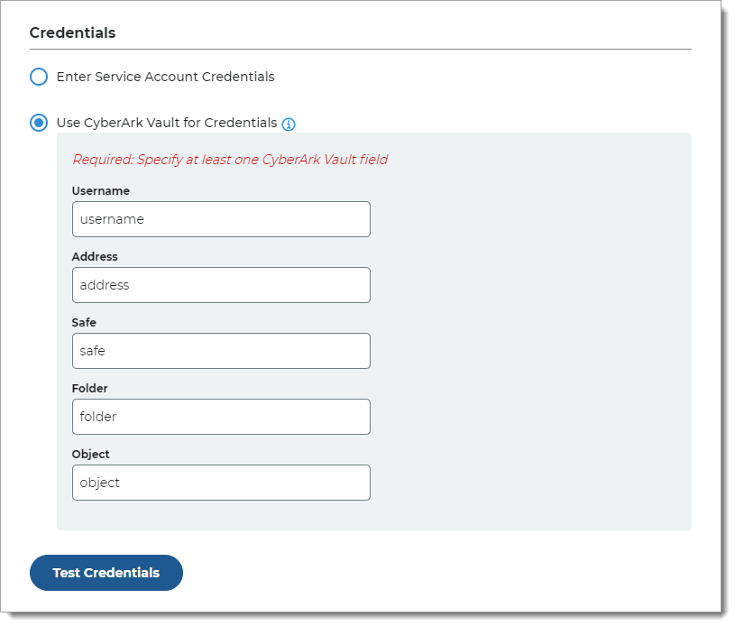The image size is (735, 626).
Task: Focus the Username input field
Action: [221, 219]
